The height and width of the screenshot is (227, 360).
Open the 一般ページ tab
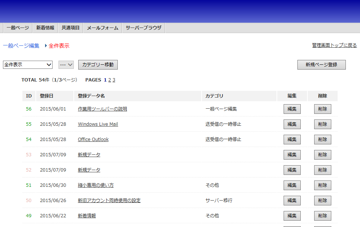click(x=18, y=28)
